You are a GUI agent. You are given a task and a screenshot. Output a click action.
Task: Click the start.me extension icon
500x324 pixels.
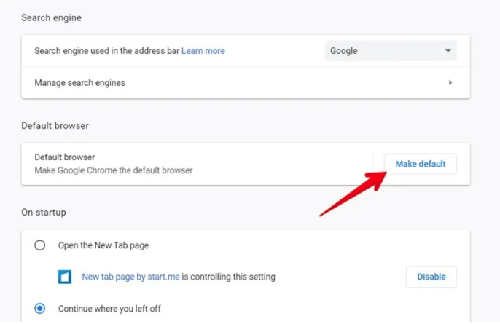(x=65, y=277)
